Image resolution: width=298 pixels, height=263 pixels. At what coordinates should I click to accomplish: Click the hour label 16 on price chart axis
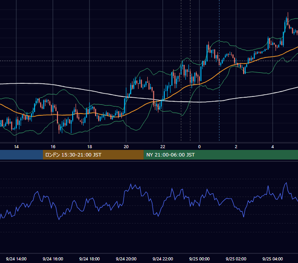(x=53, y=147)
